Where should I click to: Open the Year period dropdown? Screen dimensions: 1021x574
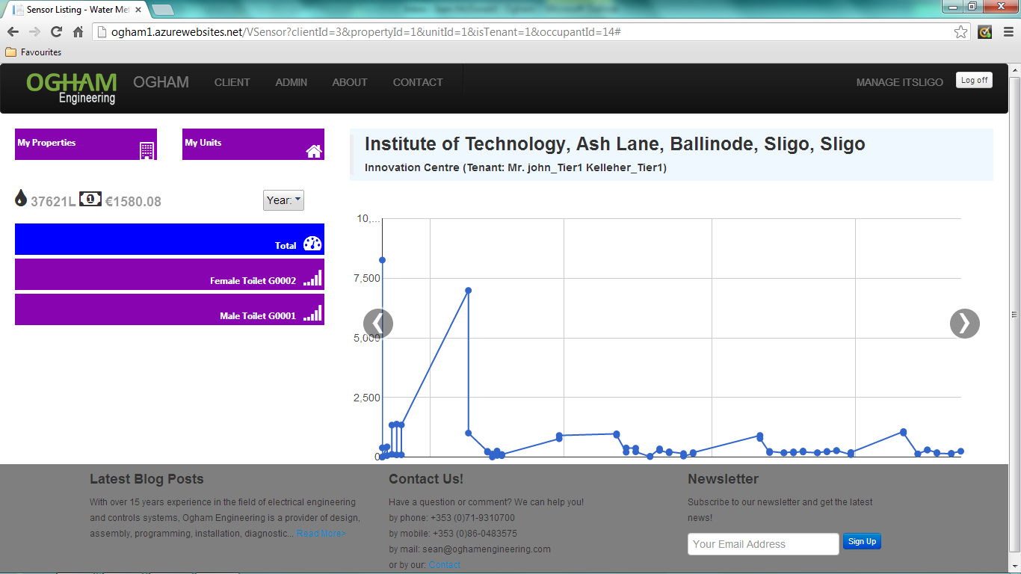(x=283, y=200)
